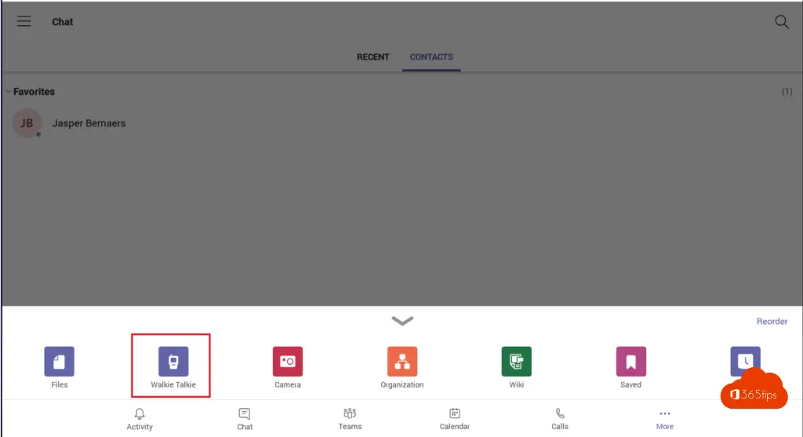
Task: Open Jasper Bernaers contact
Action: (x=89, y=123)
